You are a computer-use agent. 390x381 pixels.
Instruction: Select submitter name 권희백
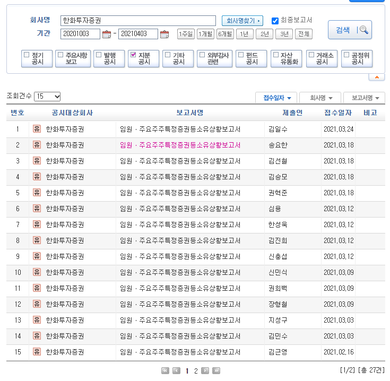[x=278, y=288]
